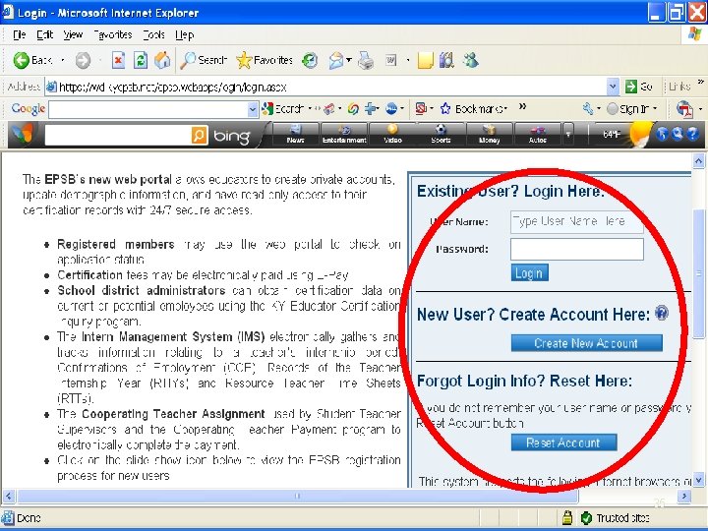Open the Favorites star button
The height and width of the screenshot is (531, 708).
[x=265, y=60]
